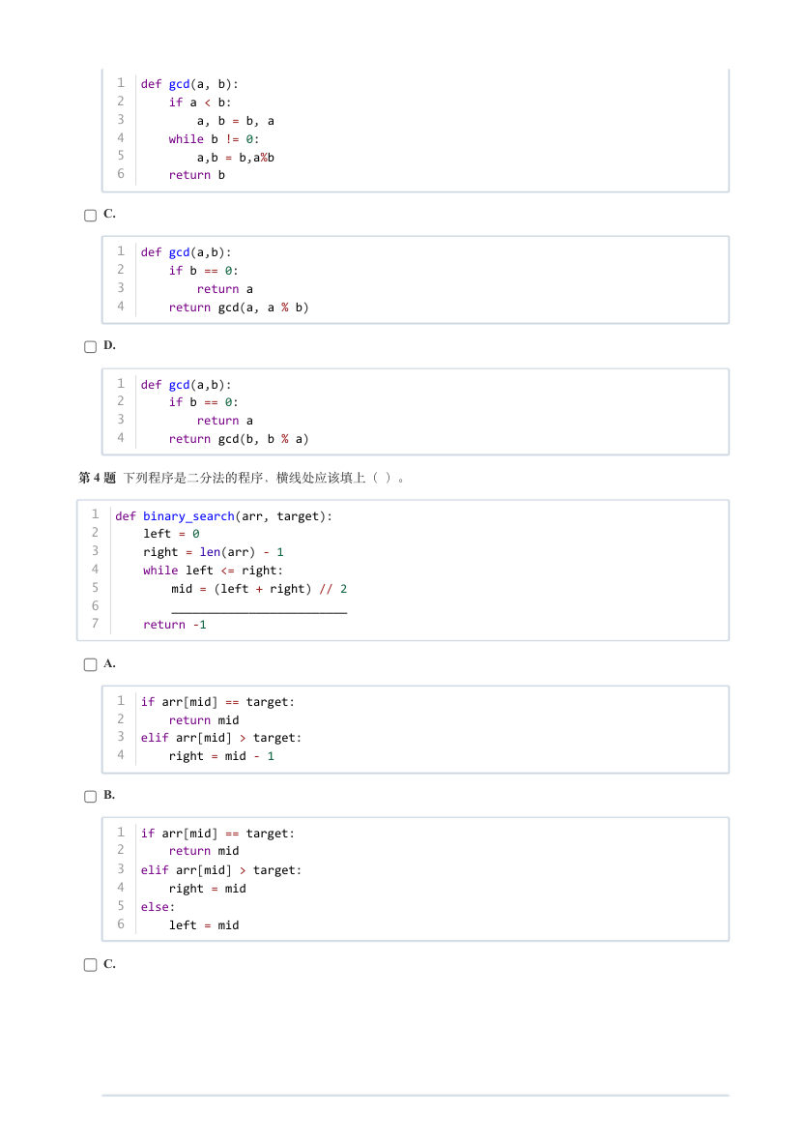This screenshot has width=807, height=1142.
Task: Click 'elif arr[mid] > target:' in option B
Action: pyautogui.click(x=221, y=870)
